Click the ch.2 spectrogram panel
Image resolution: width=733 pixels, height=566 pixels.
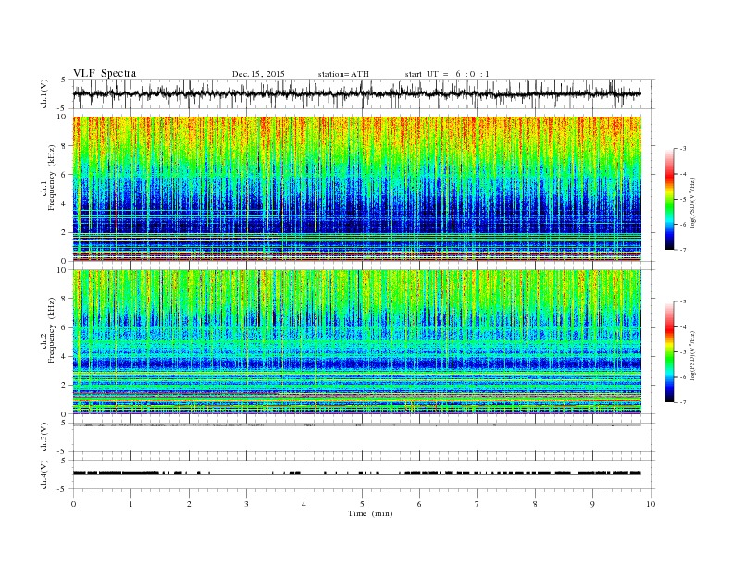356,342
